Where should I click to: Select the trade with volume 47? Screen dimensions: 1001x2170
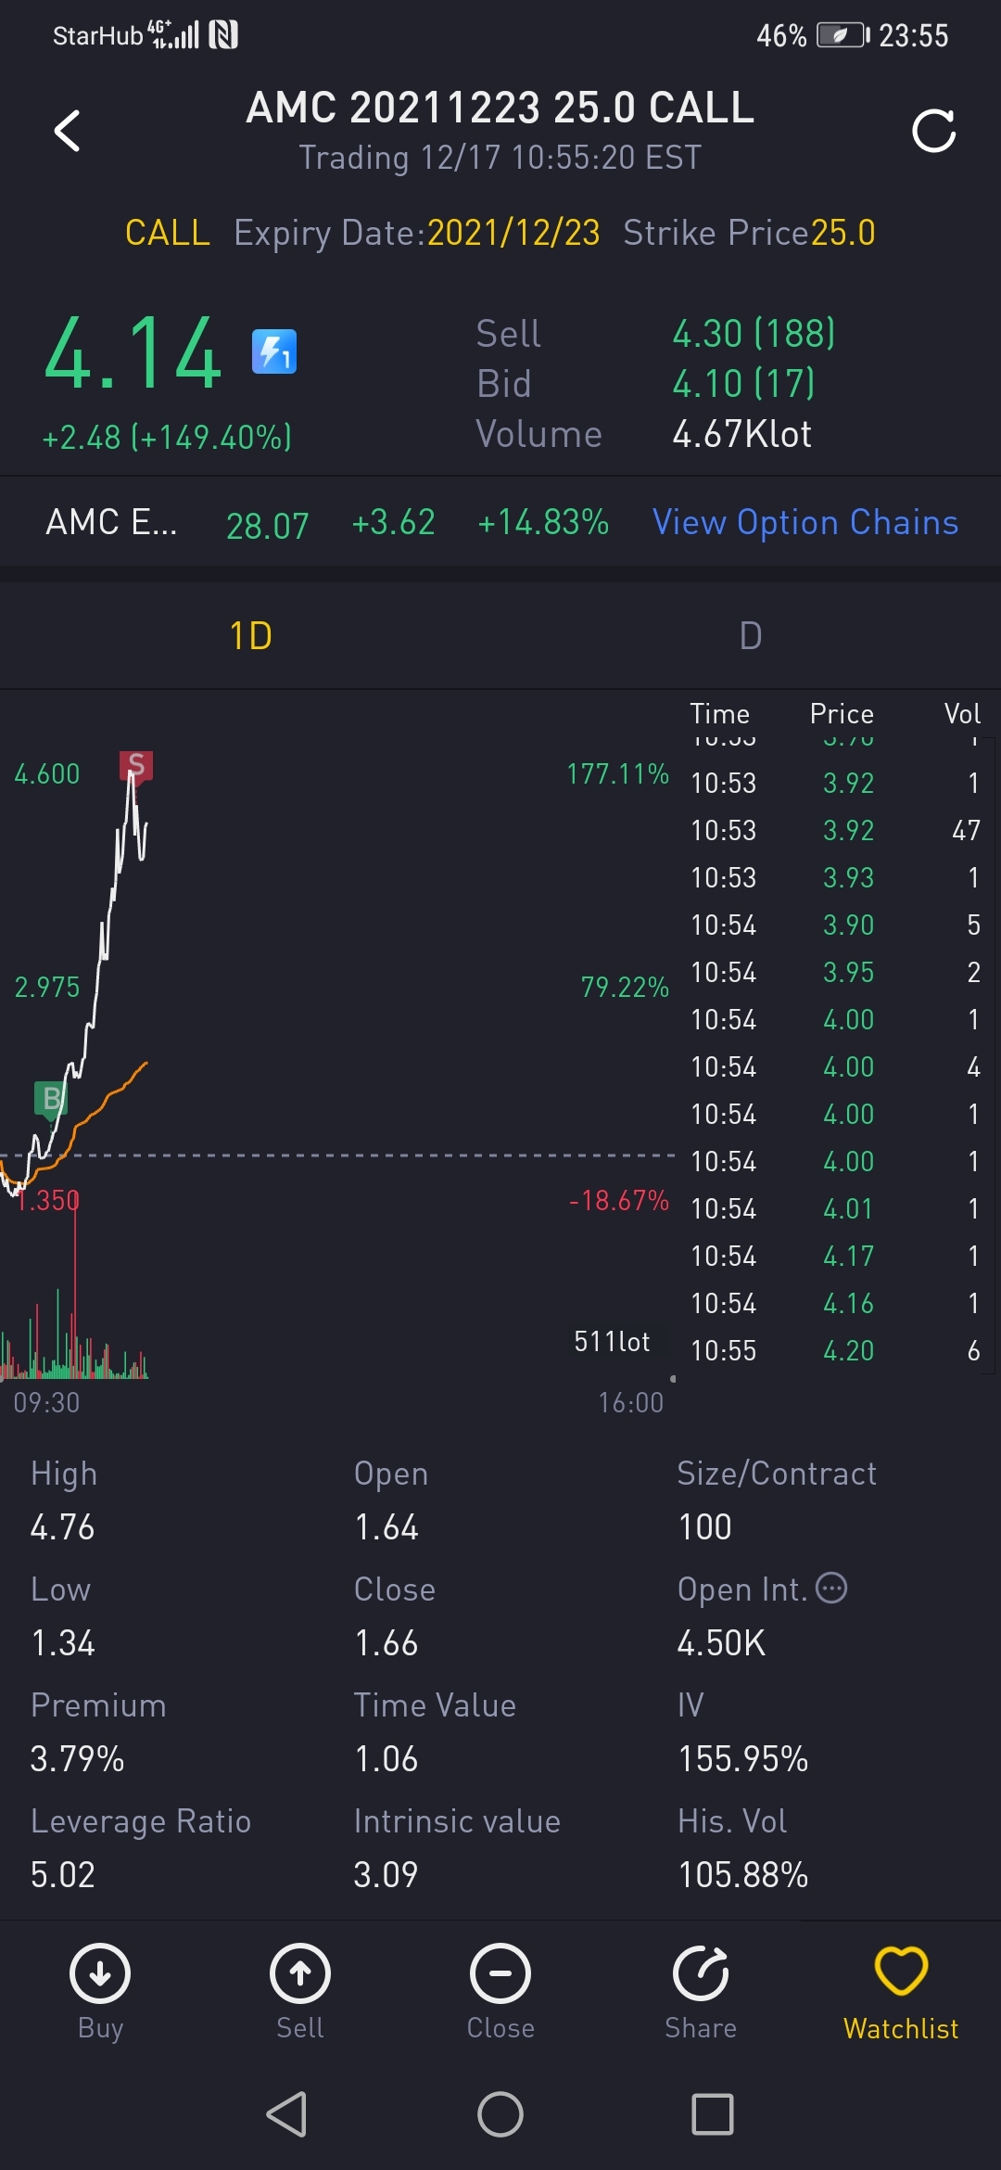point(835,830)
